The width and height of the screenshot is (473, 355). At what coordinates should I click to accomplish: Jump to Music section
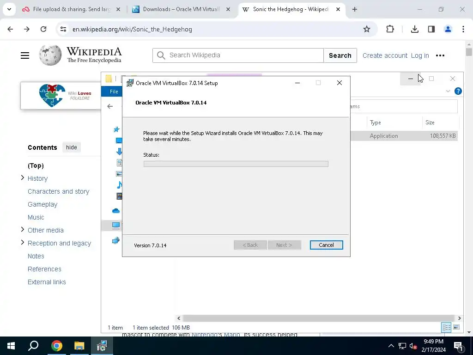tap(36, 217)
